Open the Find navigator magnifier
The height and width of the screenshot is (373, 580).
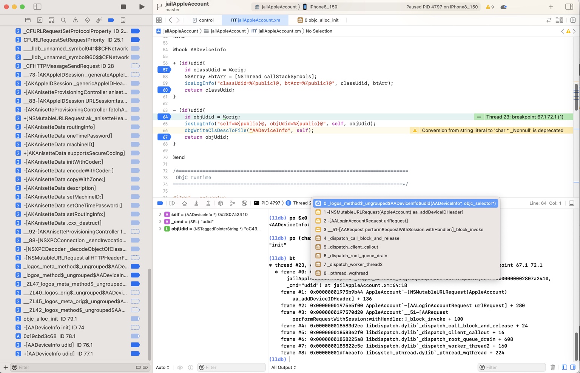pos(63,20)
